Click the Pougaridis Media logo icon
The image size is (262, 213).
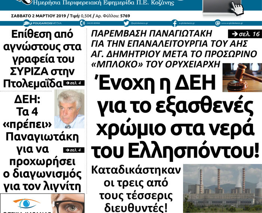click(x=27, y=23)
